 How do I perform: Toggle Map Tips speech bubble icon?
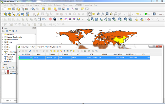[x=82, y=9]
